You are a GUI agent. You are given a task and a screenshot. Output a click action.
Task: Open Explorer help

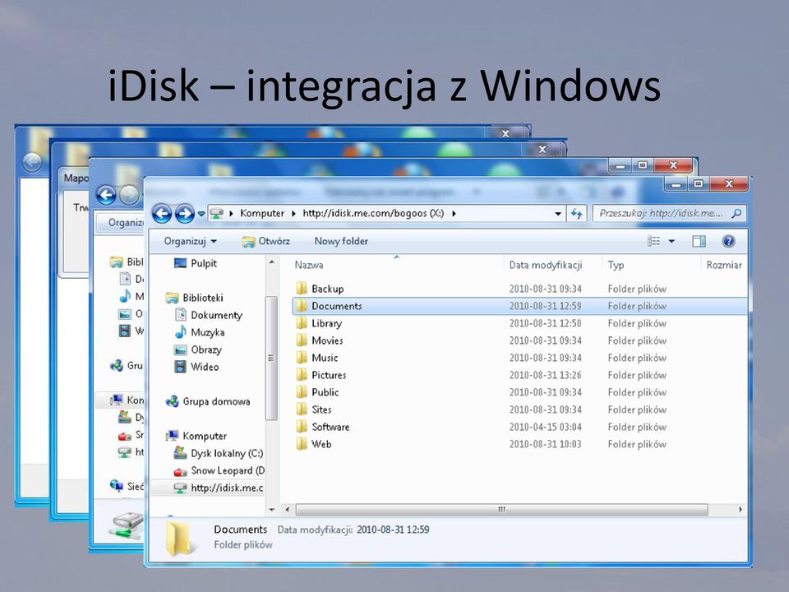point(728,242)
